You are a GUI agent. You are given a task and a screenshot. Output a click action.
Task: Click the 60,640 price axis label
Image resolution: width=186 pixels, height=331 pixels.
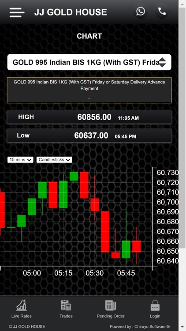tap(167, 261)
